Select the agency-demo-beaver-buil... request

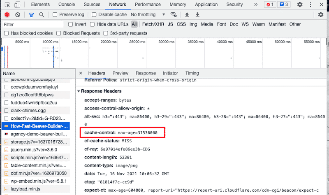39,134
